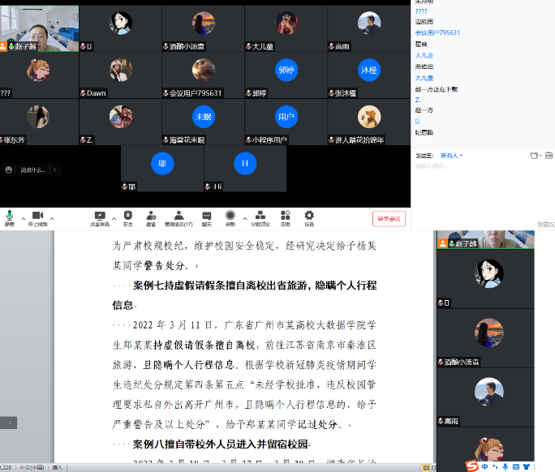555x472 pixels.
Task: Click the 说点什么 speech bubble toggle
Action: click(32, 169)
